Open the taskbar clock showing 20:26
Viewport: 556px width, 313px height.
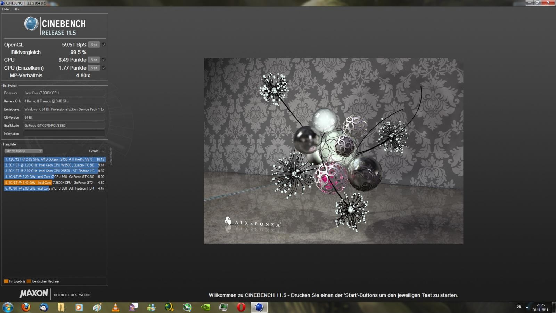(540, 307)
